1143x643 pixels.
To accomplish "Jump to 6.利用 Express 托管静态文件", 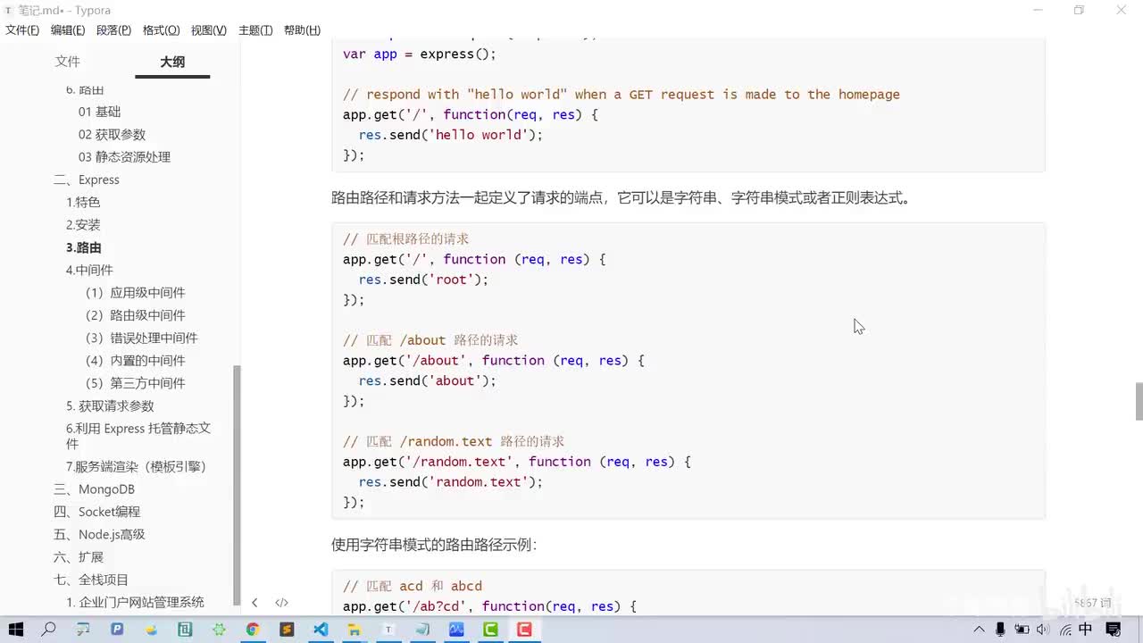I will tap(138, 436).
